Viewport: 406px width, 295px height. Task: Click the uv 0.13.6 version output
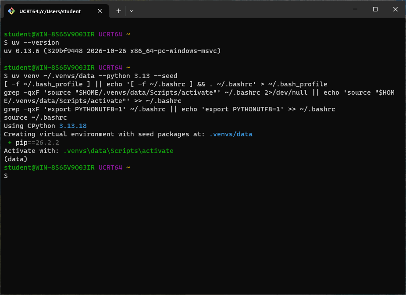(x=112, y=51)
